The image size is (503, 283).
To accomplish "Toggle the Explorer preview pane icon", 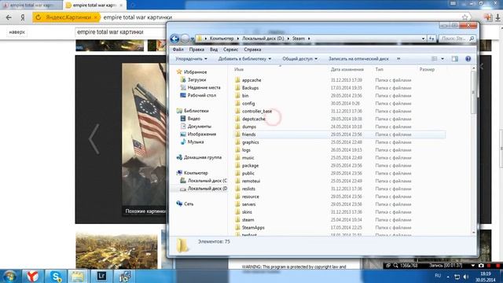I will point(455,59).
